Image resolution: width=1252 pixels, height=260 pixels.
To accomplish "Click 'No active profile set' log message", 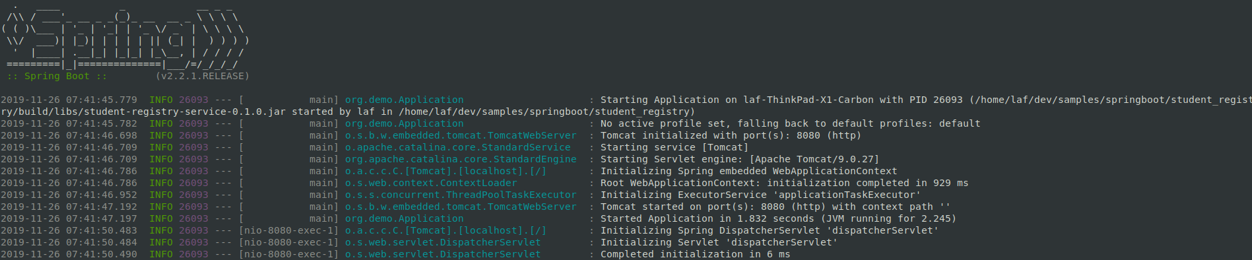I will [x=663, y=123].
